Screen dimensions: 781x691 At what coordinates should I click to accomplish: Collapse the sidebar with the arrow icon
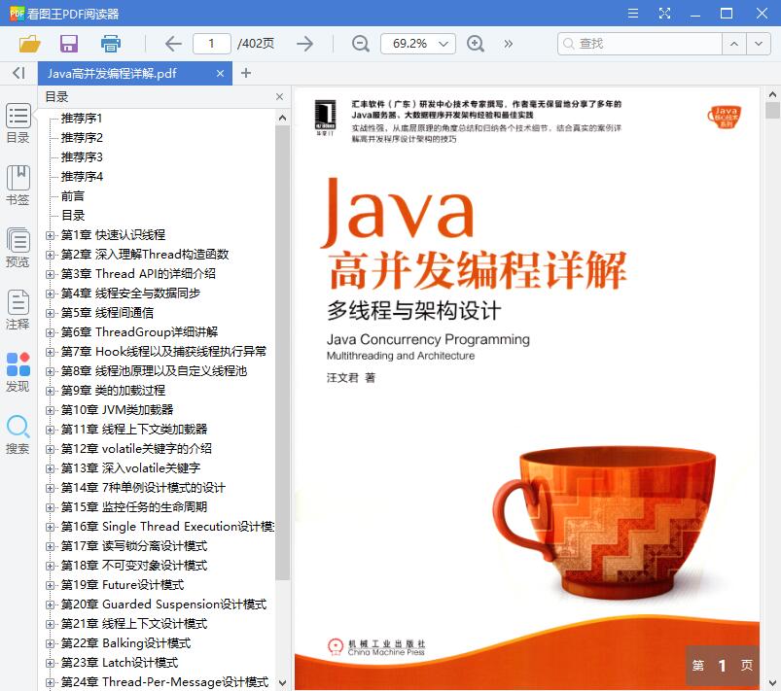tap(18, 73)
